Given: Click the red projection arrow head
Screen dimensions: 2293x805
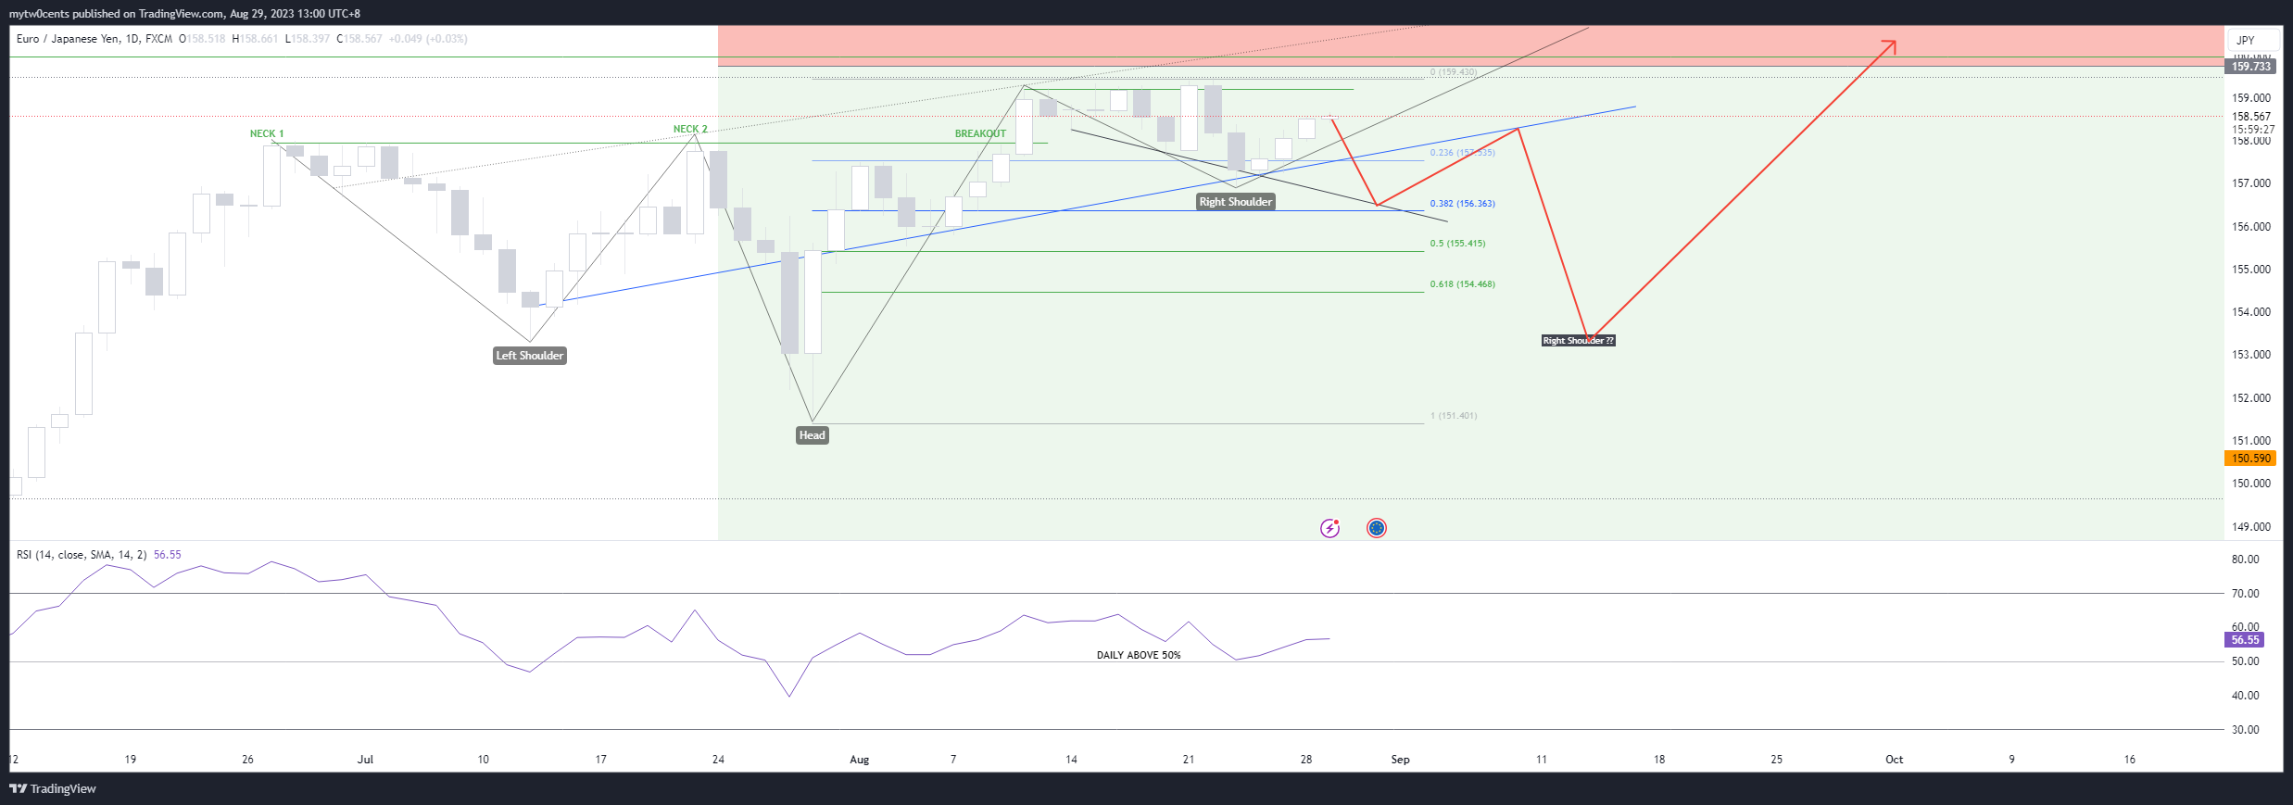Looking at the screenshot, I should (x=1890, y=45).
